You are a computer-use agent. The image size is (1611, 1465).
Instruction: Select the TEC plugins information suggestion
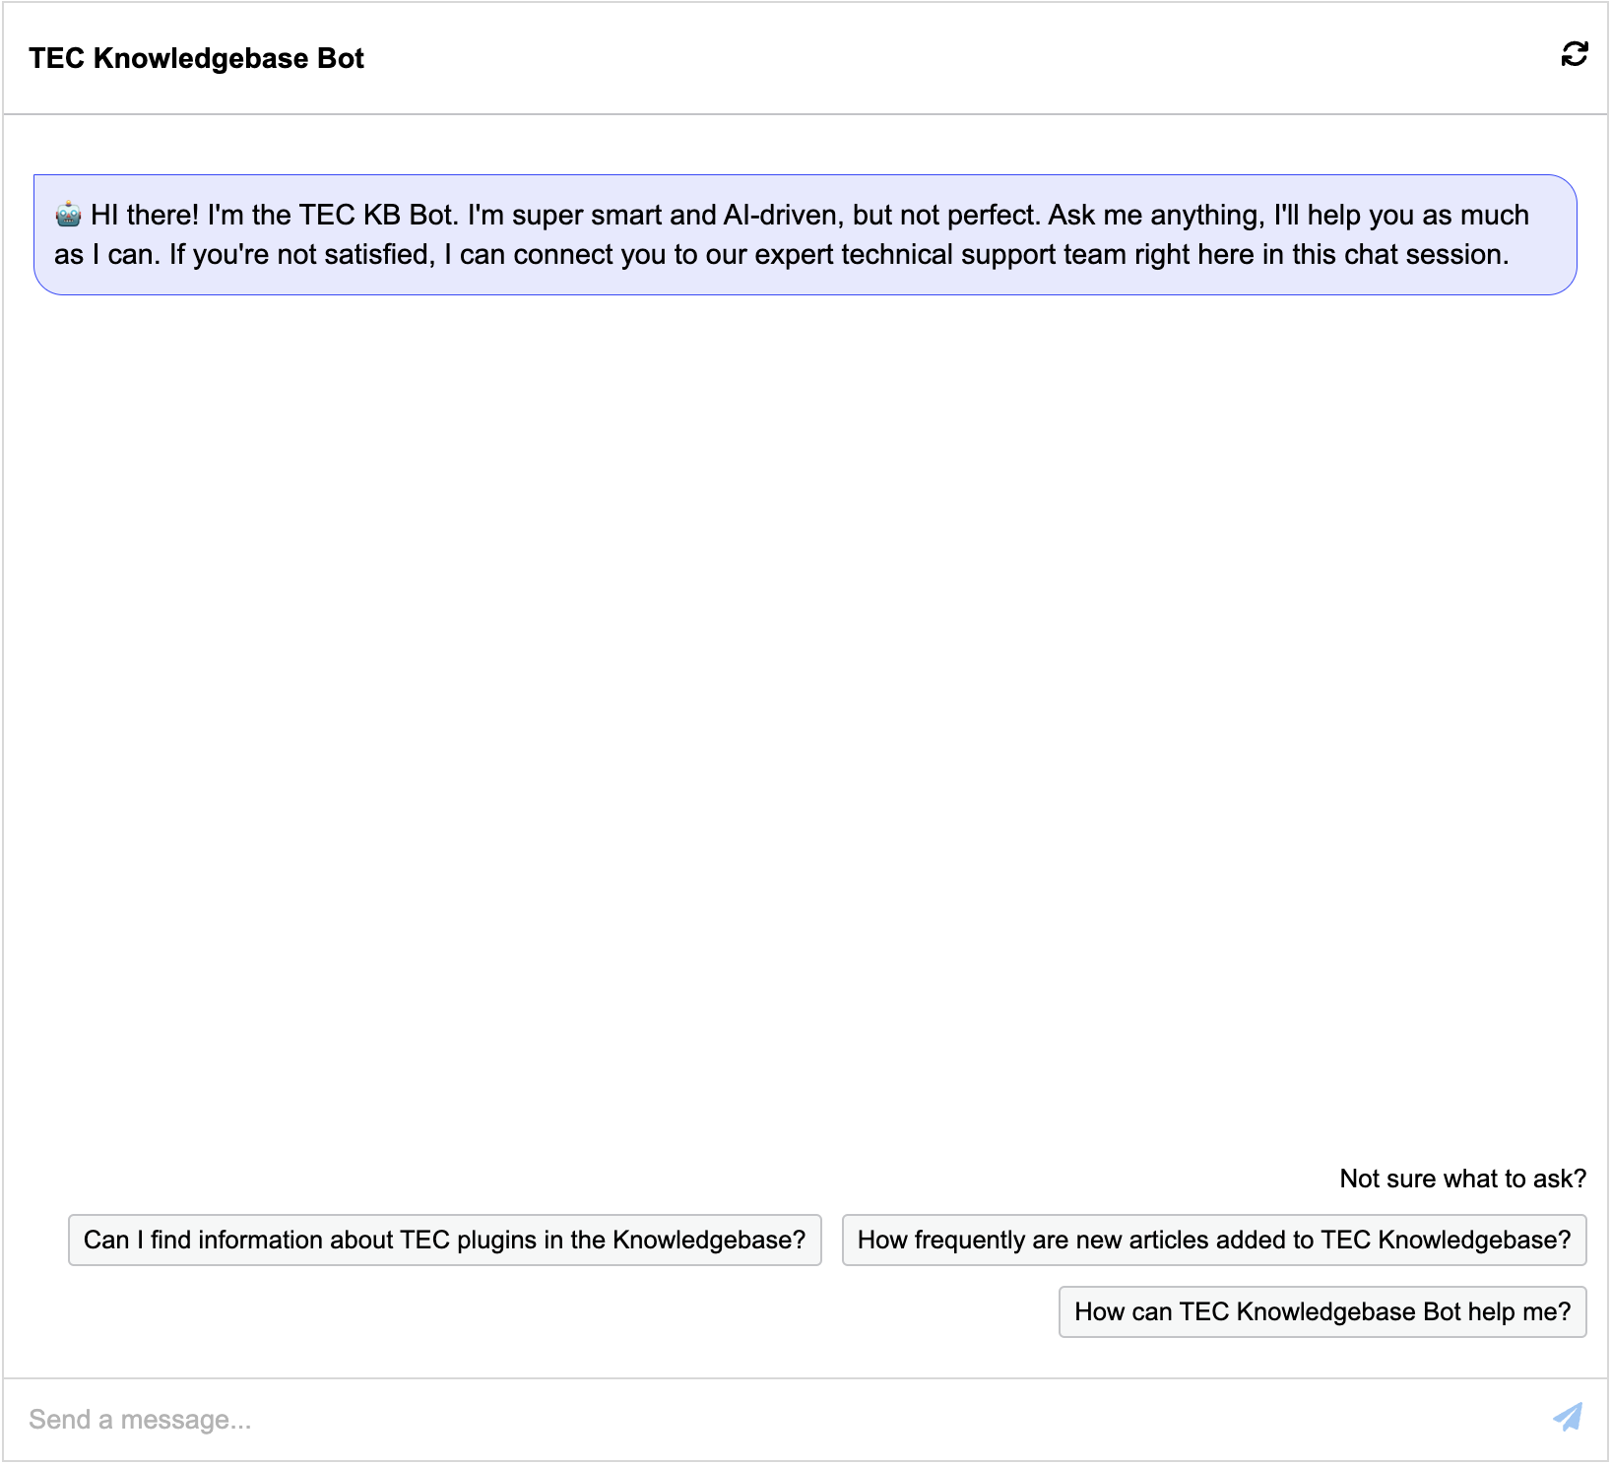tap(444, 1240)
